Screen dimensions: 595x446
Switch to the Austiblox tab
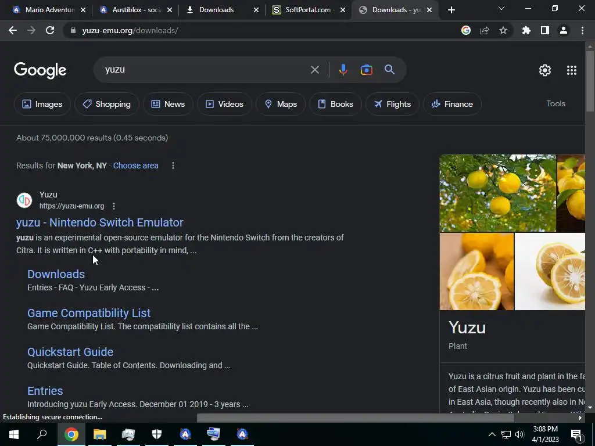pos(135,10)
